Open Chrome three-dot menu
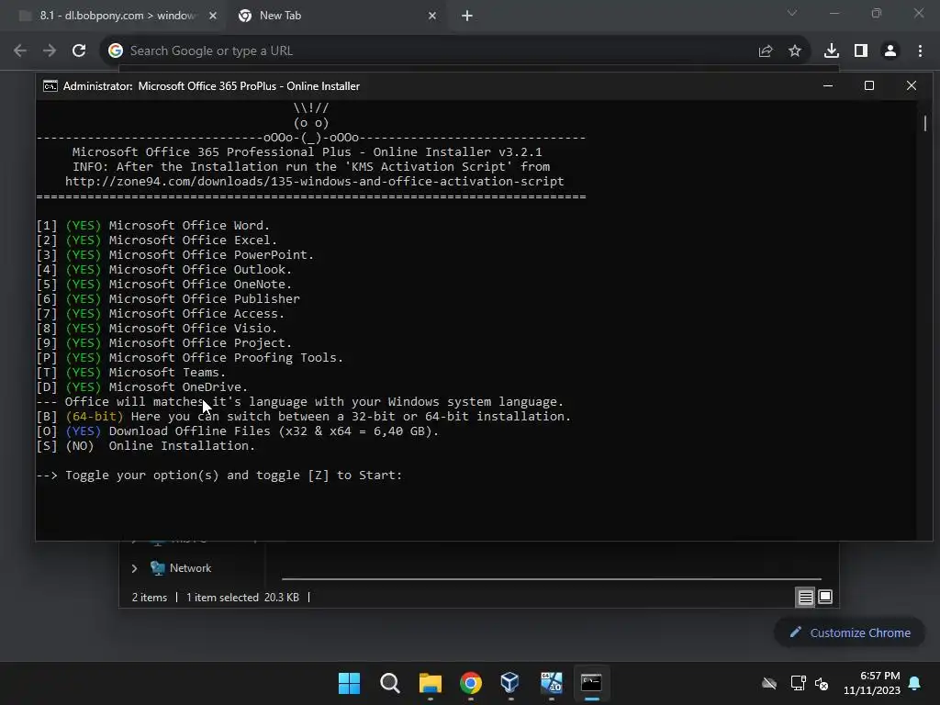940x705 pixels. click(920, 51)
